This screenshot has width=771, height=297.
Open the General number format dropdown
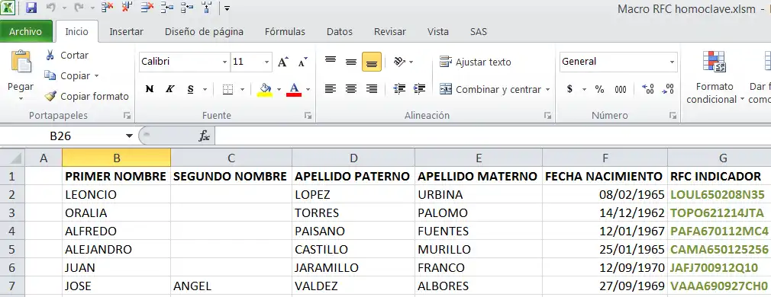coord(672,62)
